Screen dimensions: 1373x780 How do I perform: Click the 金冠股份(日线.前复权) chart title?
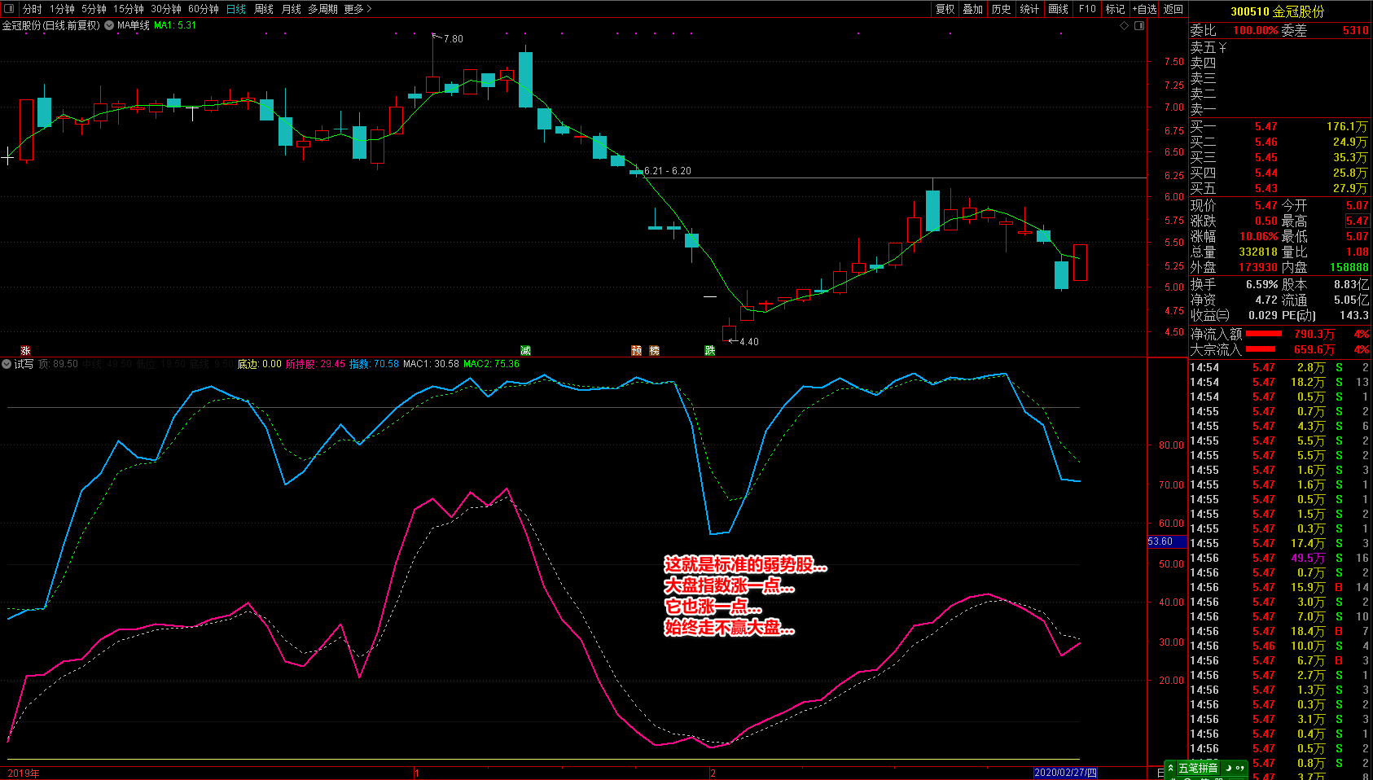coord(51,25)
